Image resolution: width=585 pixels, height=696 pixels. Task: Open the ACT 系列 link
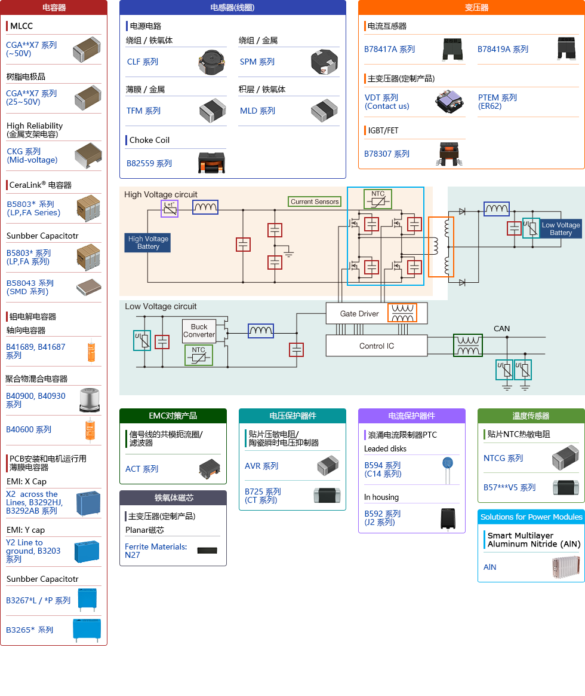(x=141, y=469)
